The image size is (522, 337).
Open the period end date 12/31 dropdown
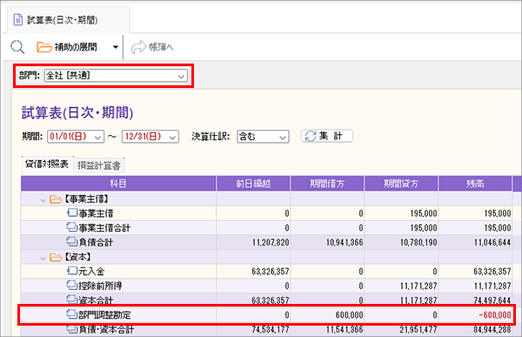[x=151, y=137]
